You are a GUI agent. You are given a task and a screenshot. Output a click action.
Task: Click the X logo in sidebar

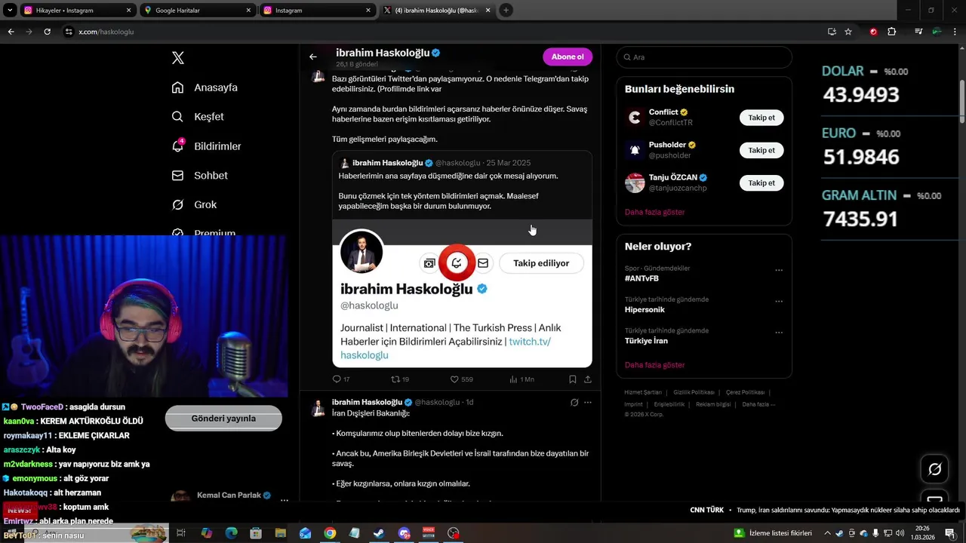coord(177,58)
